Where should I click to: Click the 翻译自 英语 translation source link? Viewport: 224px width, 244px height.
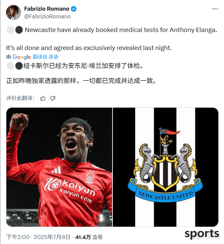coord(45,57)
